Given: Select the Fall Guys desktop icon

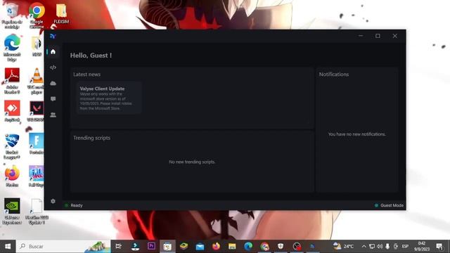Looking at the screenshot, I should coord(37,176).
